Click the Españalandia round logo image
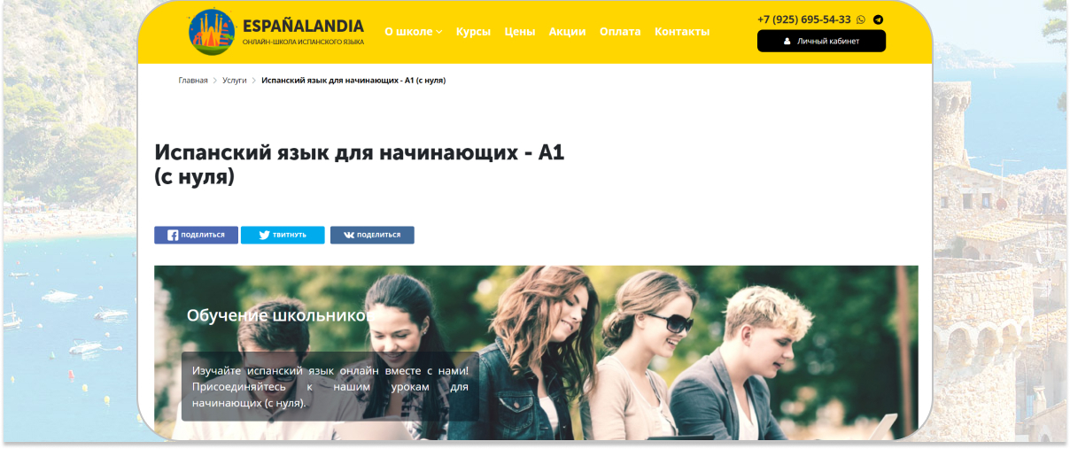1070x449 pixels. (x=212, y=33)
